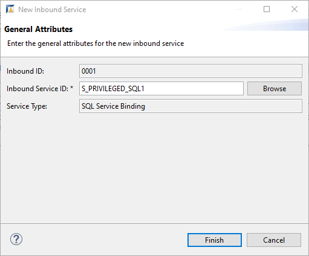Click the wizard application icon in the title bar
Viewport: 309px width, 256px height.
10,9
